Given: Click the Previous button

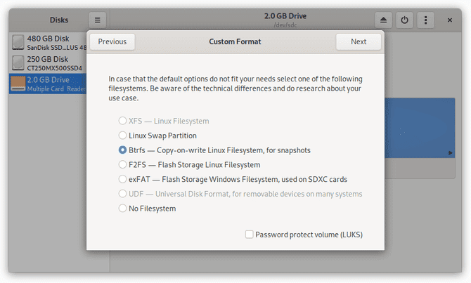Looking at the screenshot, I should (x=112, y=41).
